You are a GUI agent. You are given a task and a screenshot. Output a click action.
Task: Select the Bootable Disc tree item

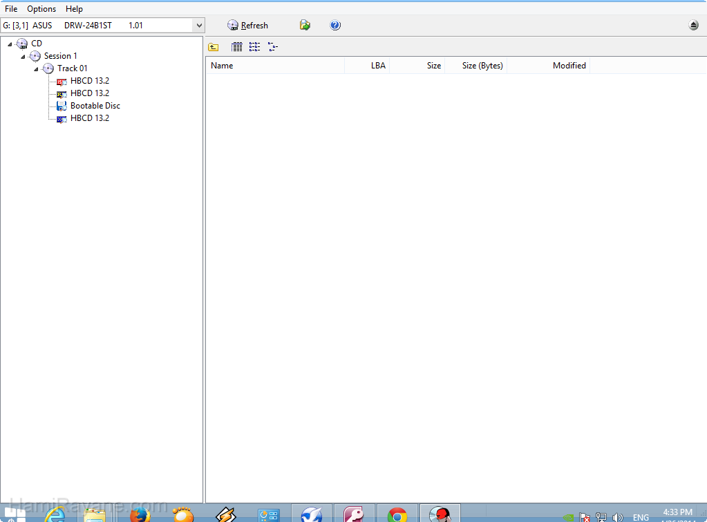tap(95, 106)
